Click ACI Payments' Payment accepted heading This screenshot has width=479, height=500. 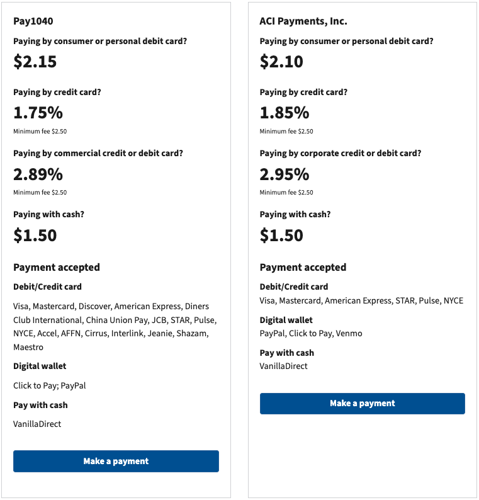pos(303,267)
